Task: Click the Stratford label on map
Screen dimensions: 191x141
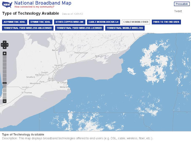Action: pos(30,77)
